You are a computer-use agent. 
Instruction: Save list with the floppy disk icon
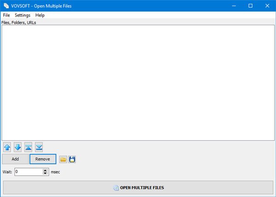72,159
